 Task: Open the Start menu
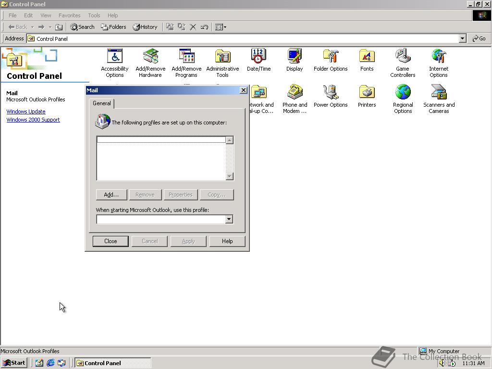point(14,363)
